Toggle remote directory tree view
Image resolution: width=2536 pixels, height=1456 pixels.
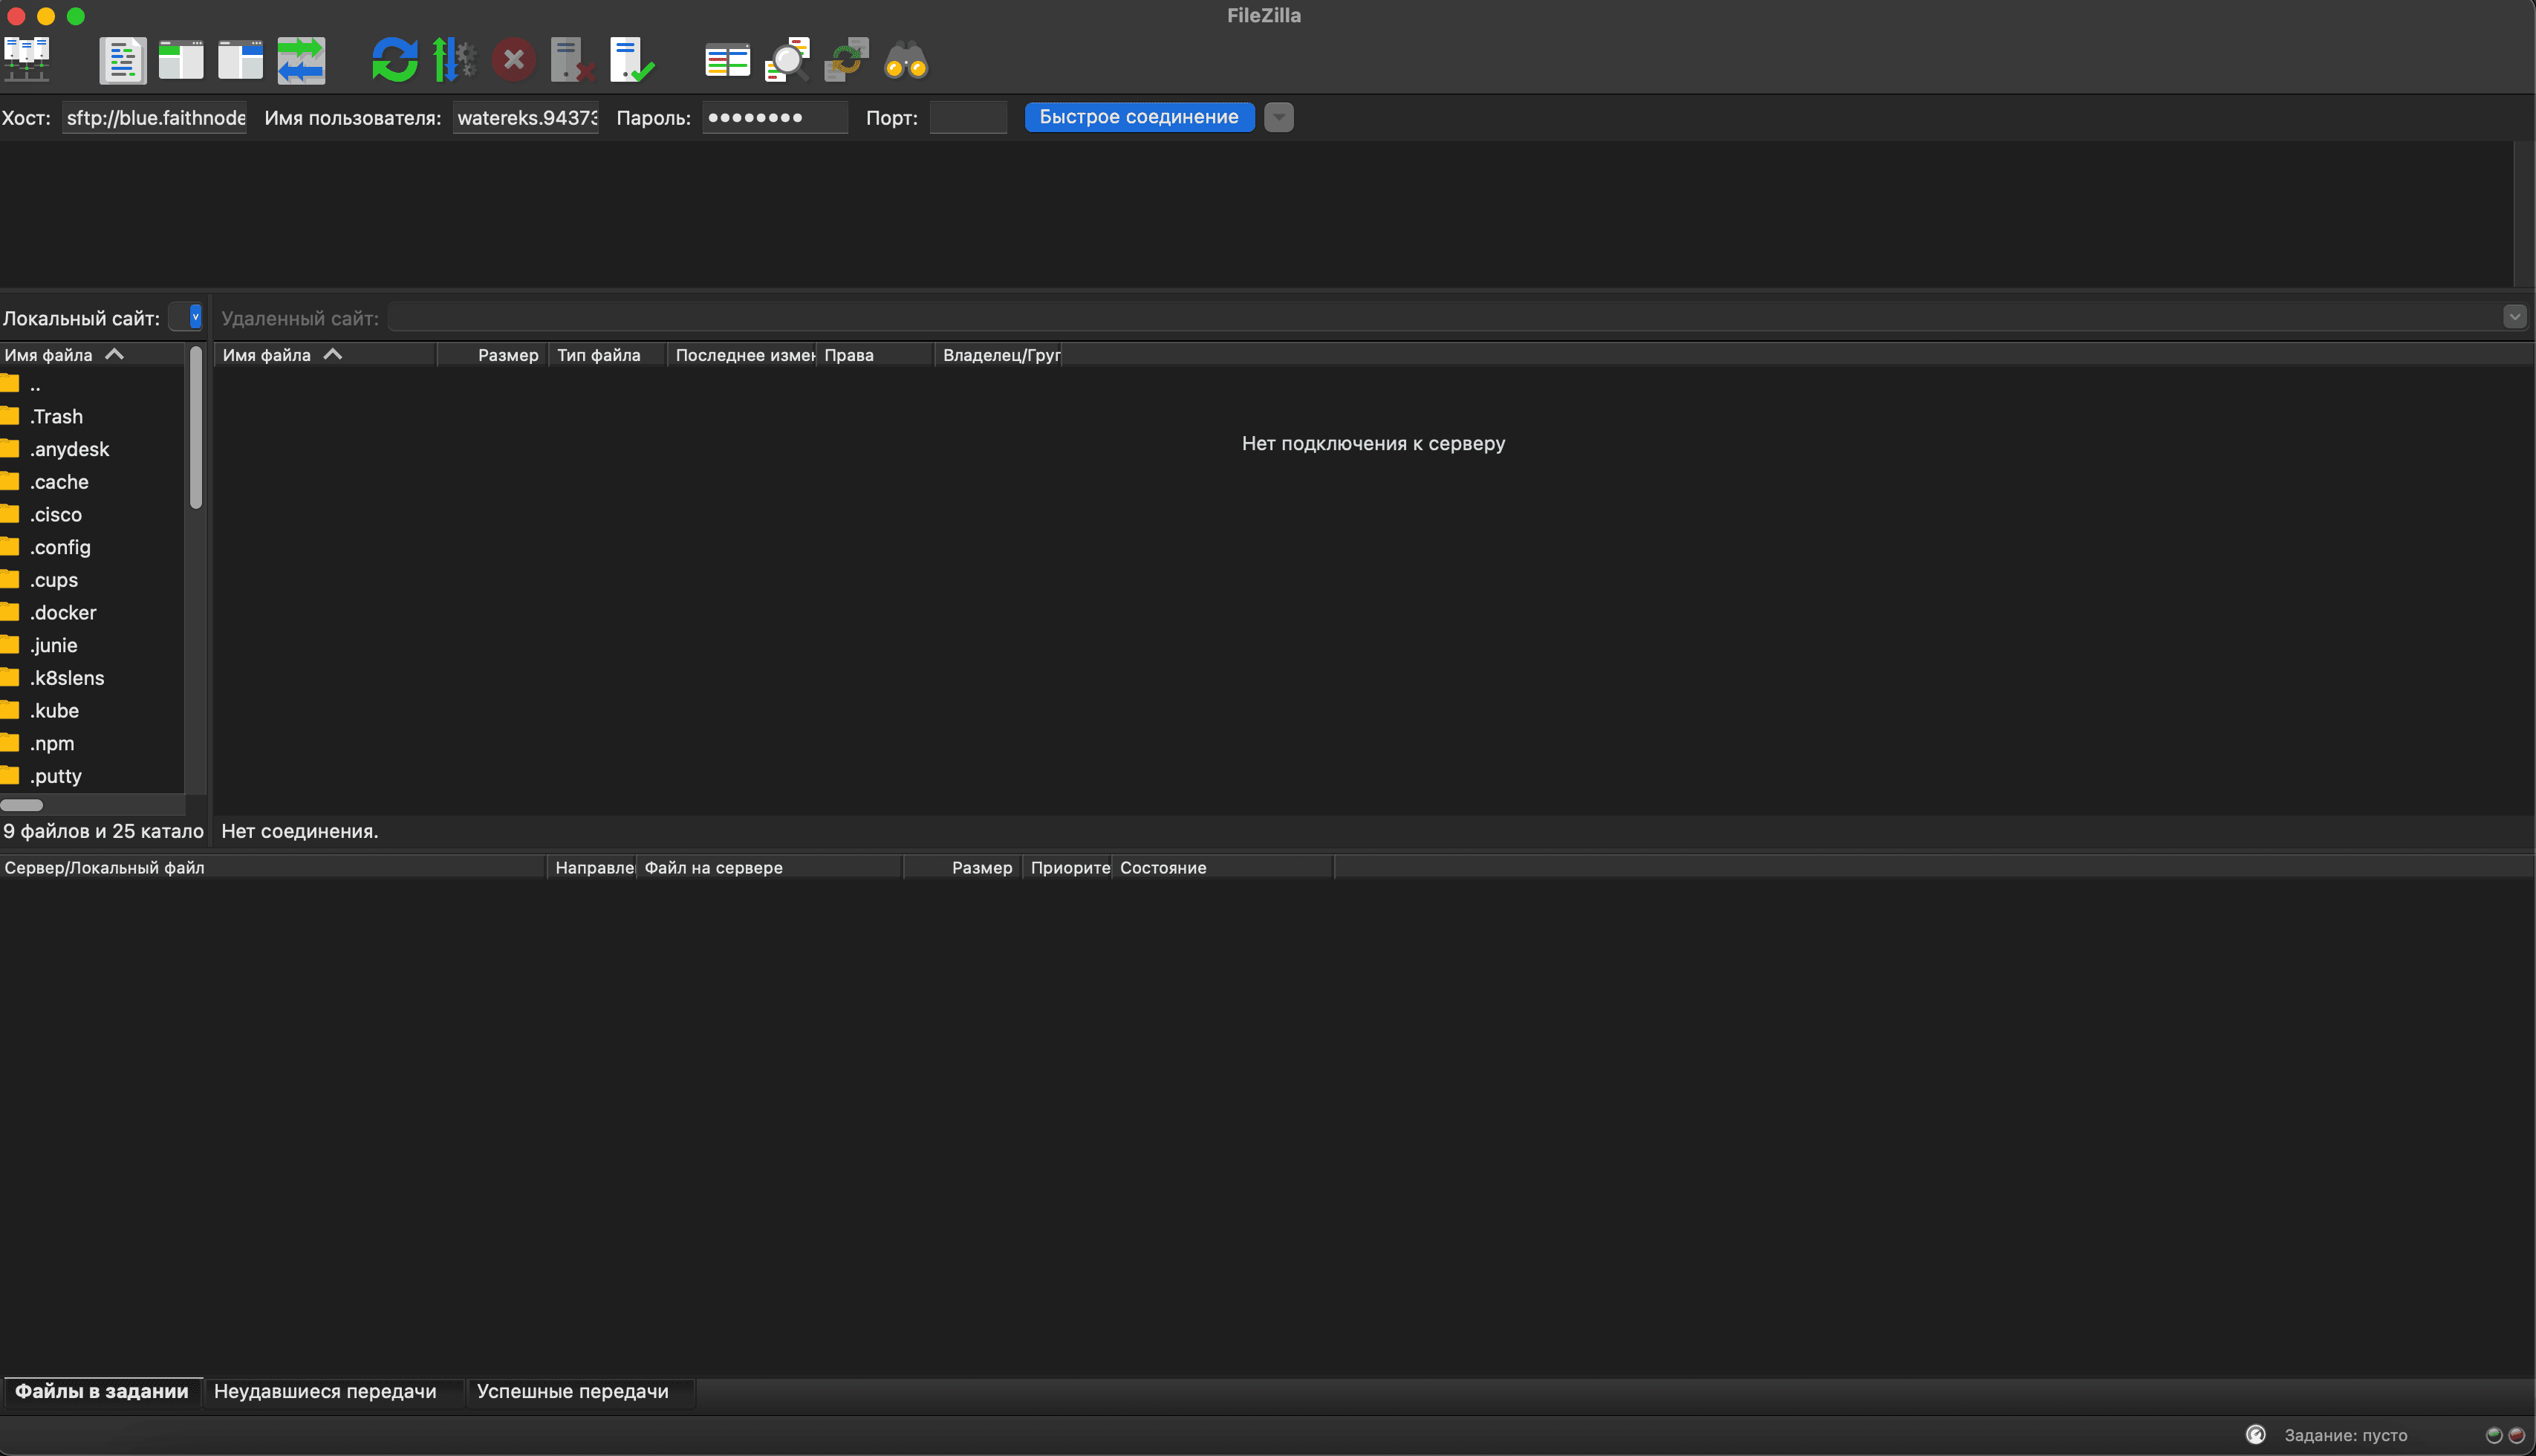click(240, 60)
